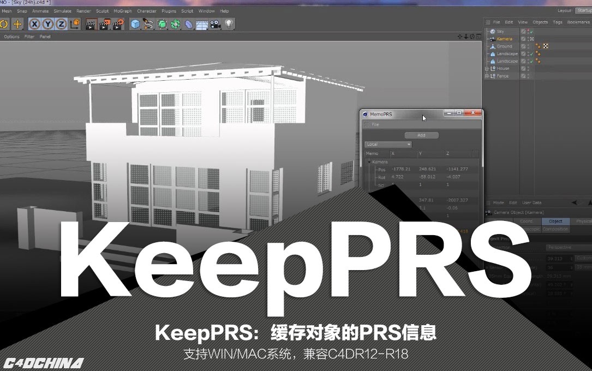Expand the House null object
Viewport: 592px width, 371px height.
click(487, 69)
